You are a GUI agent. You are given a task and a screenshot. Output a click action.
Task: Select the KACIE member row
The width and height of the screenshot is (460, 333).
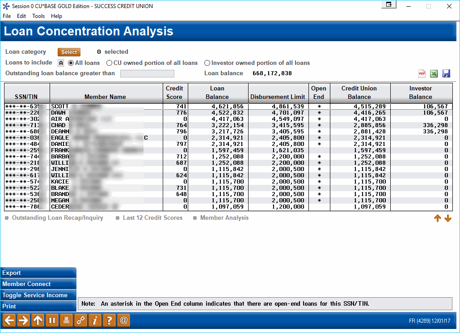point(228,181)
